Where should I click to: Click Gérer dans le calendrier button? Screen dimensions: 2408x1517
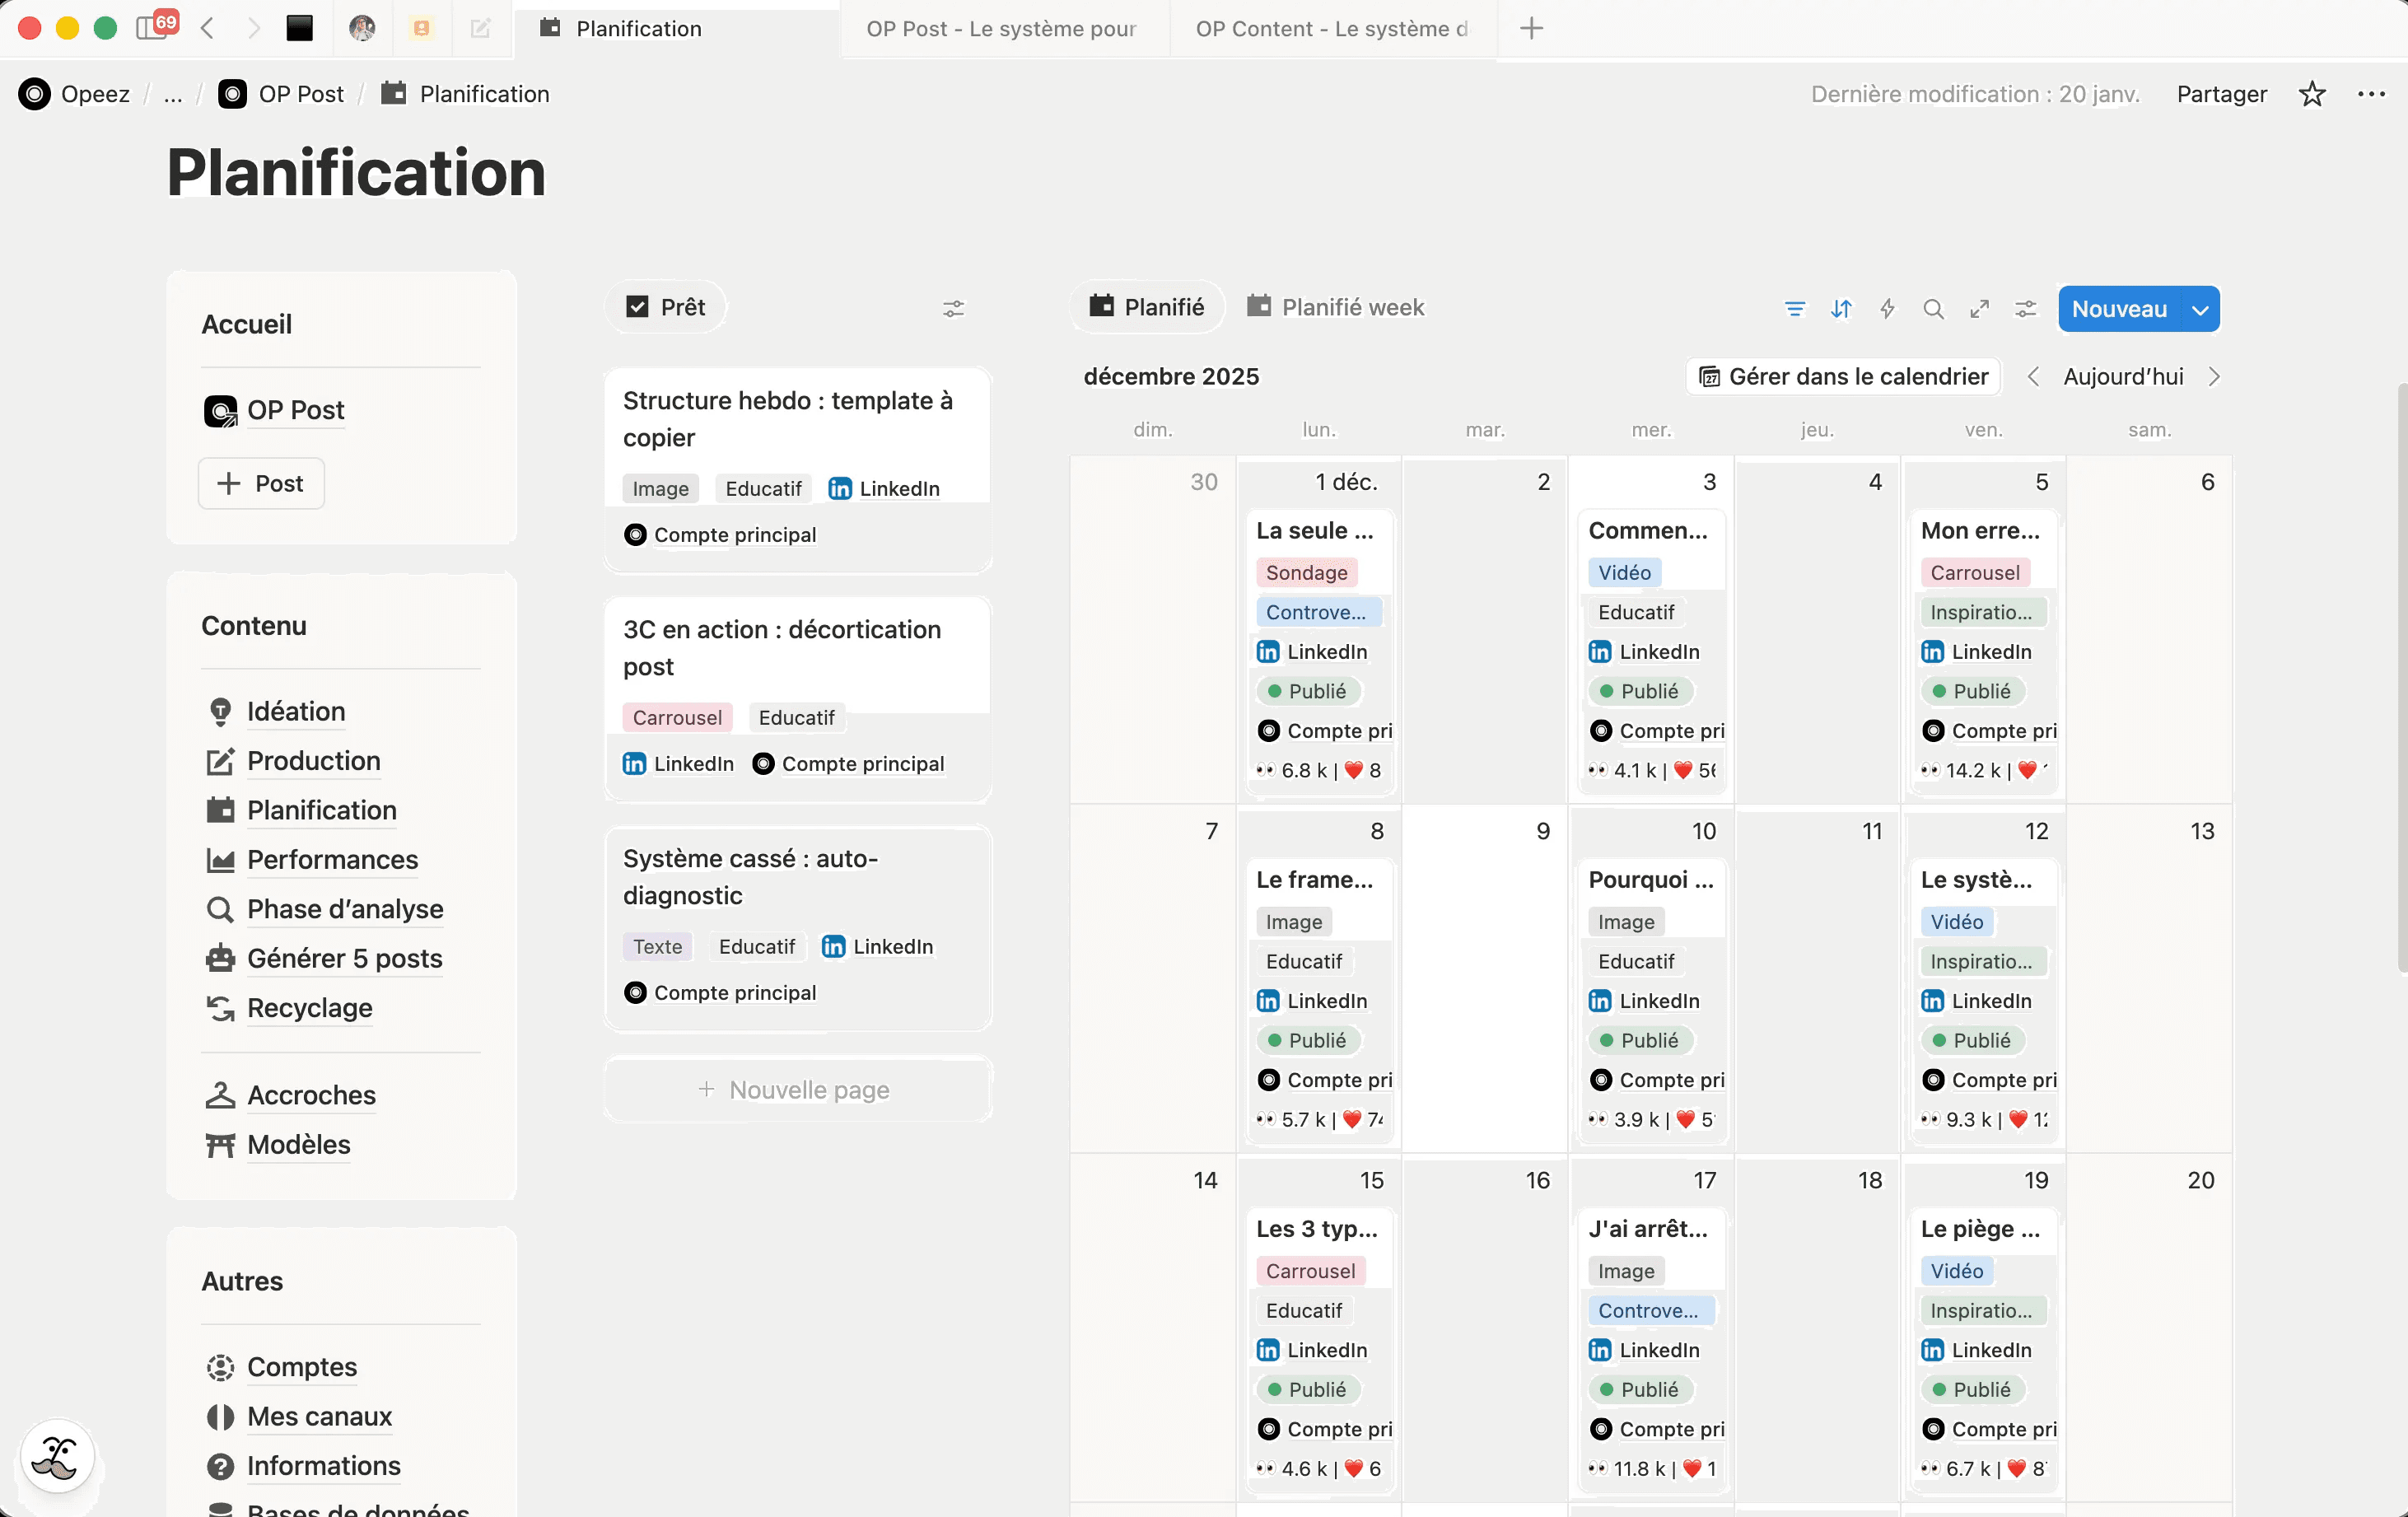(x=1843, y=377)
